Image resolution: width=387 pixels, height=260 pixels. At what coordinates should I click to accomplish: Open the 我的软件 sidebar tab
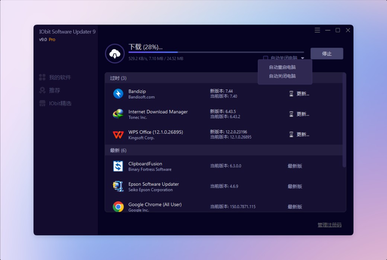(x=55, y=77)
